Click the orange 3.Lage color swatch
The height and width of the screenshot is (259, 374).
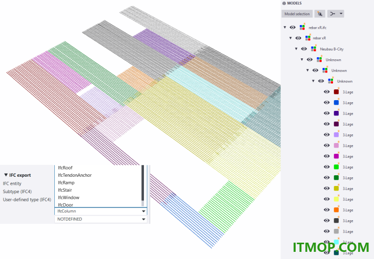[x=336, y=210]
